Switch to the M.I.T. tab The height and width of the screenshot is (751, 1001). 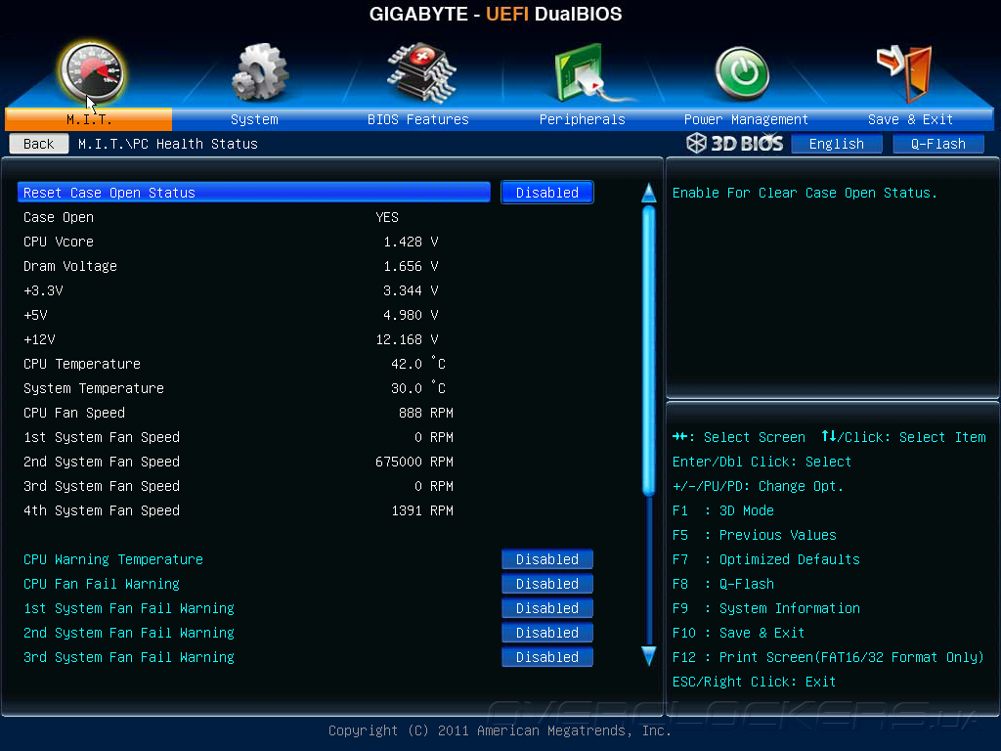[x=89, y=119]
